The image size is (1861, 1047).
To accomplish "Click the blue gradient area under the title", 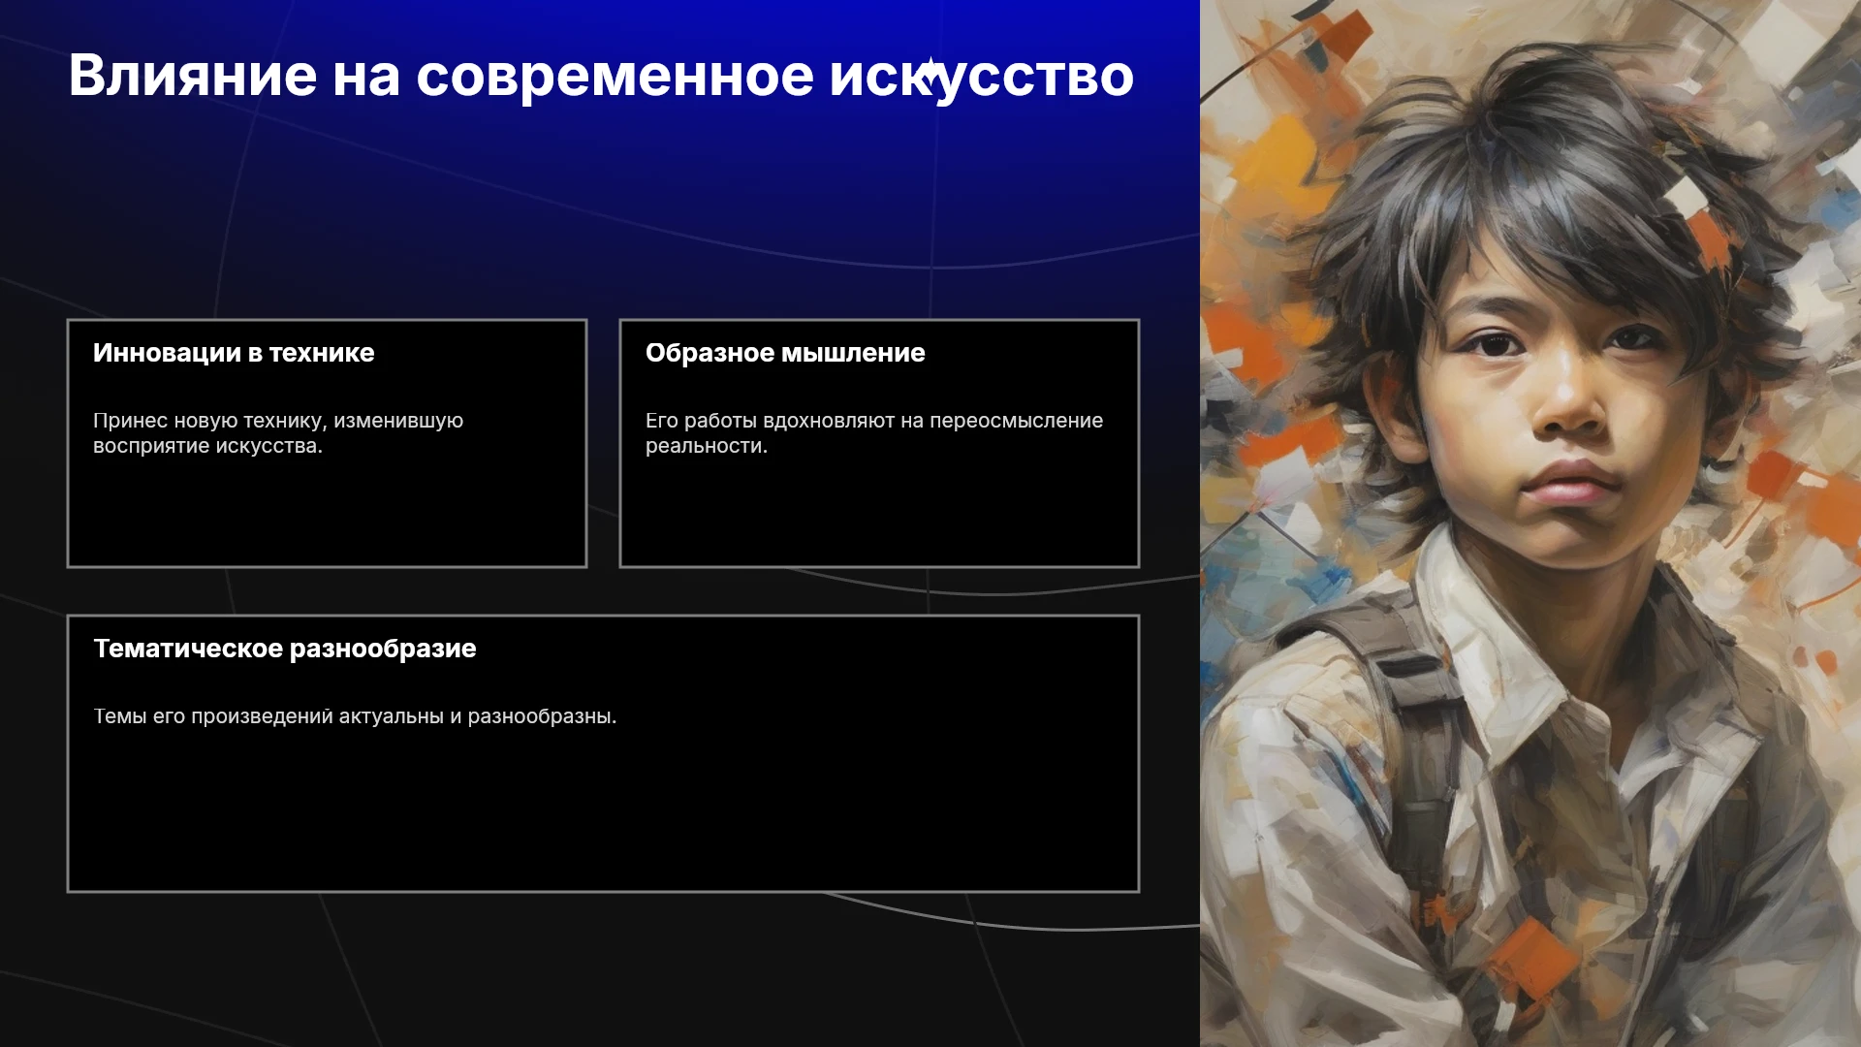I will pyautogui.click(x=601, y=194).
